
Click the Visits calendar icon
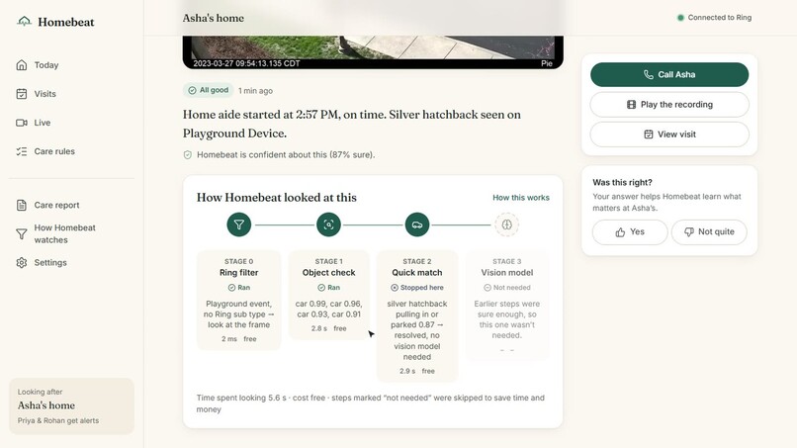22,94
